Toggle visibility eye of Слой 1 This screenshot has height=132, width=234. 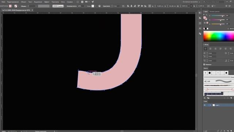pyautogui.click(x=205, y=105)
